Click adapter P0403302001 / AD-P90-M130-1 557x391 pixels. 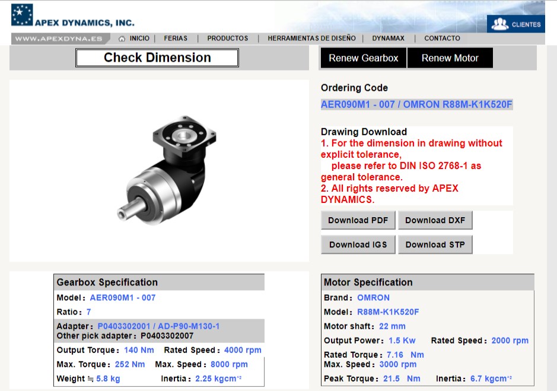[x=158, y=326]
